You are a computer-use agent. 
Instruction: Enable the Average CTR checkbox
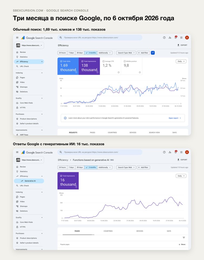[104, 61]
